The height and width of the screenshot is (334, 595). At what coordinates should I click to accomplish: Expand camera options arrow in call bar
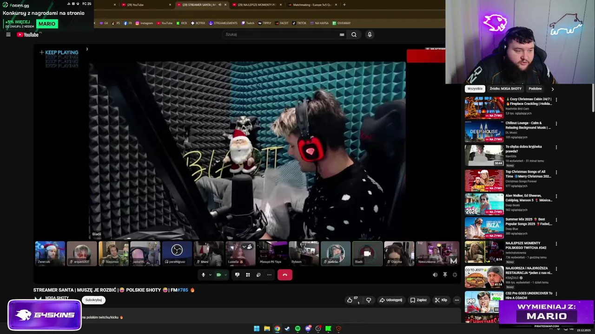tap(225, 275)
